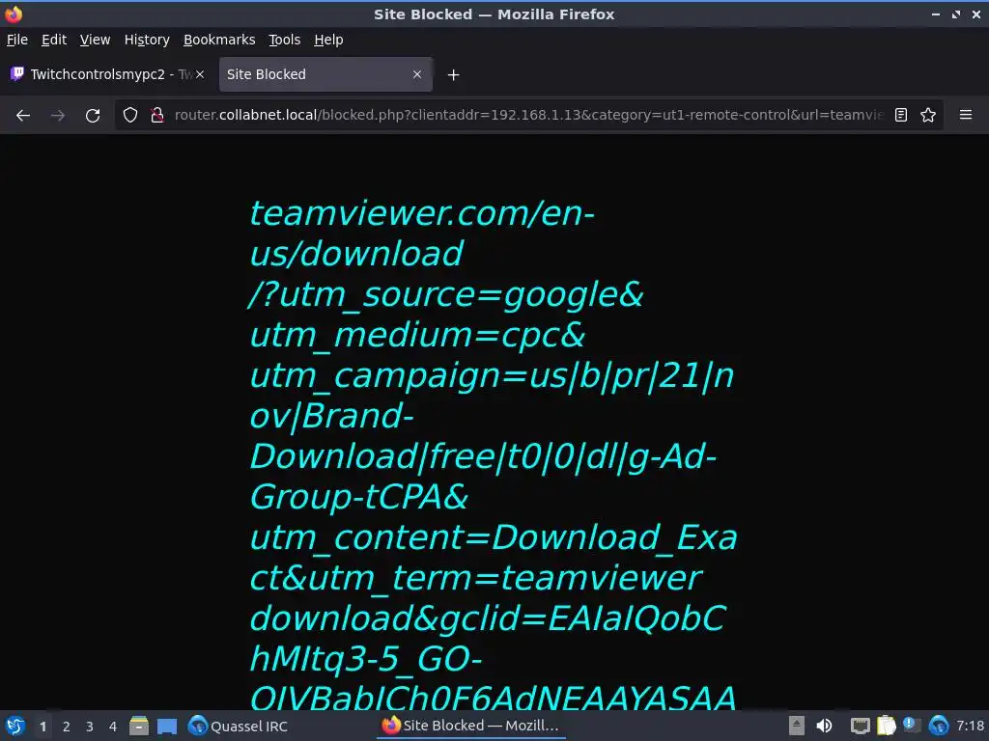Open the clipboard manager tray icon

tap(887, 726)
